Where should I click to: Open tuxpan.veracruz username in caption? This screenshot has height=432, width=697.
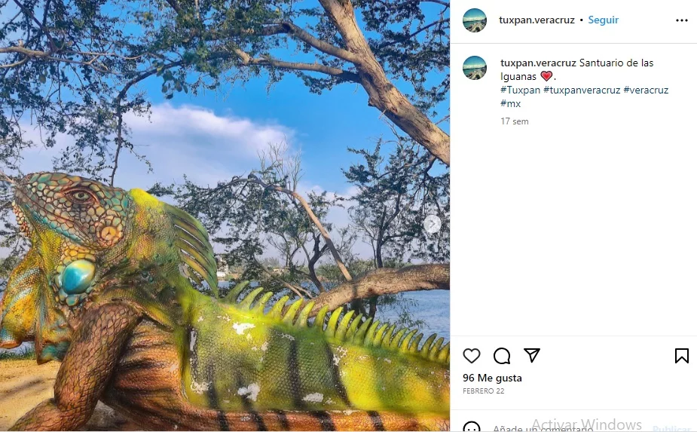tap(538, 63)
